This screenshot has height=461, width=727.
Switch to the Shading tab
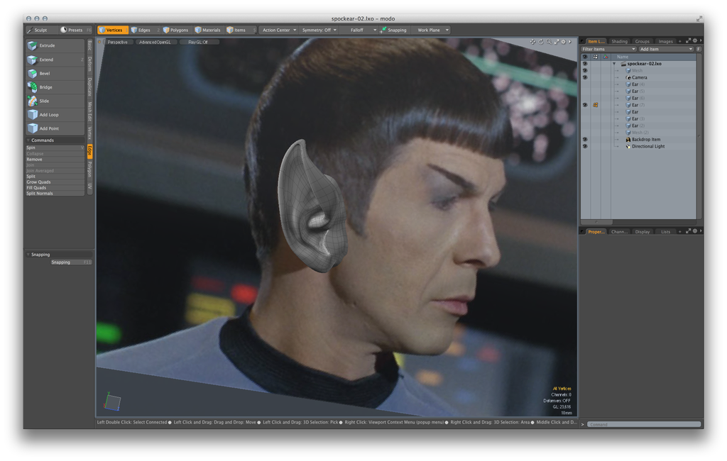(619, 41)
